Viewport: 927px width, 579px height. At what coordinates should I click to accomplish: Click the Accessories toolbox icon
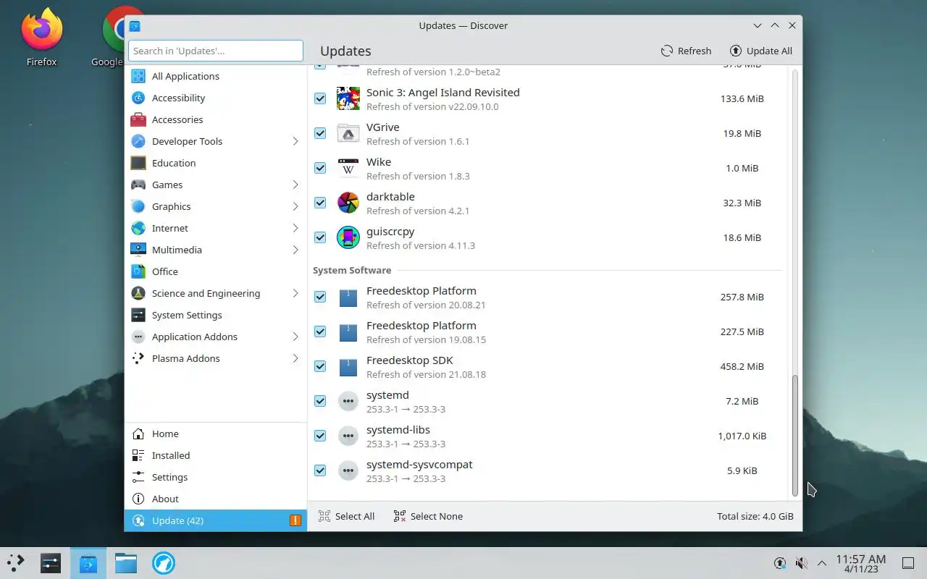coord(138,119)
